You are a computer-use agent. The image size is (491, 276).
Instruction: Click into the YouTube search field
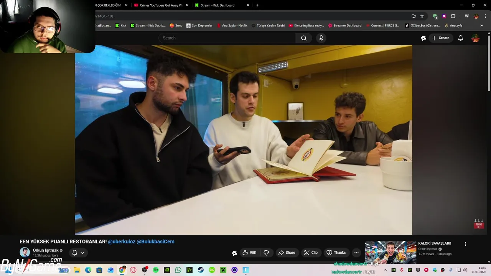tap(227, 38)
